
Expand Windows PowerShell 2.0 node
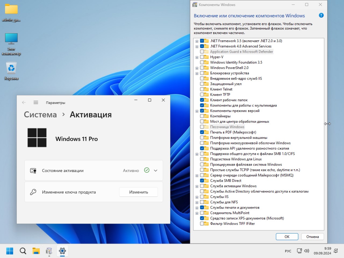click(x=197, y=68)
